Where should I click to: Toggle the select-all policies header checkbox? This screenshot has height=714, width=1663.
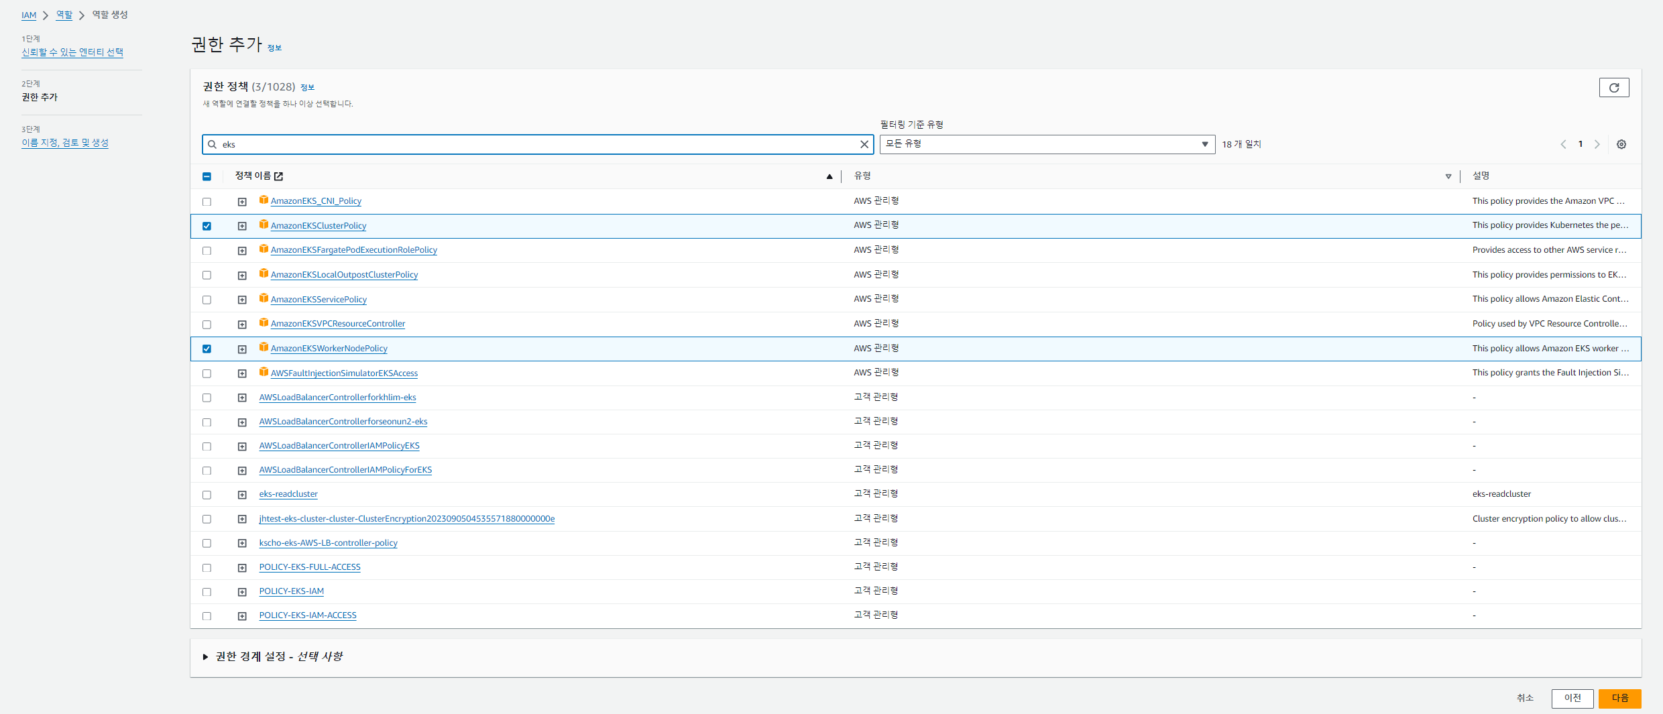coord(207,176)
